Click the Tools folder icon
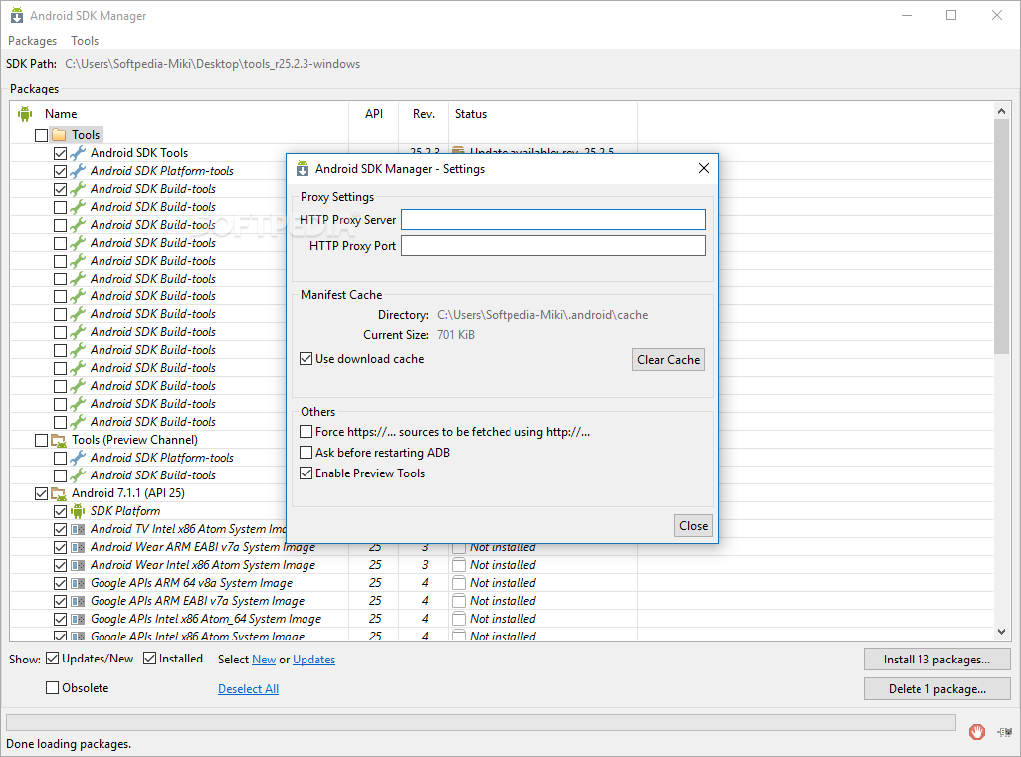Image resolution: width=1021 pixels, height=757 pixels. pos(59,134)
